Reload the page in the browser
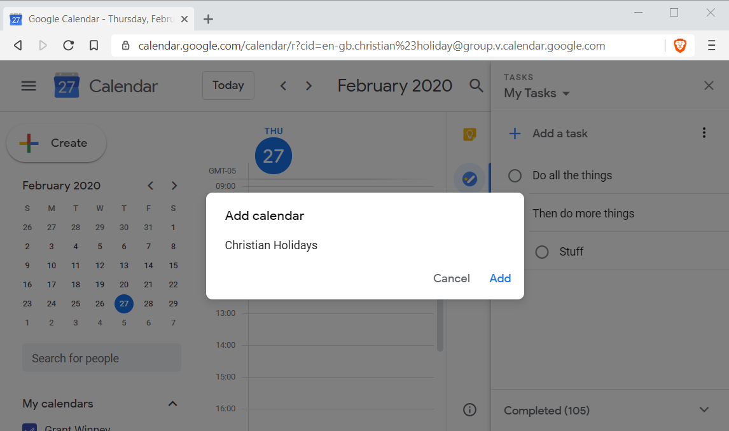The image size is (729, 431). (69, 46)
